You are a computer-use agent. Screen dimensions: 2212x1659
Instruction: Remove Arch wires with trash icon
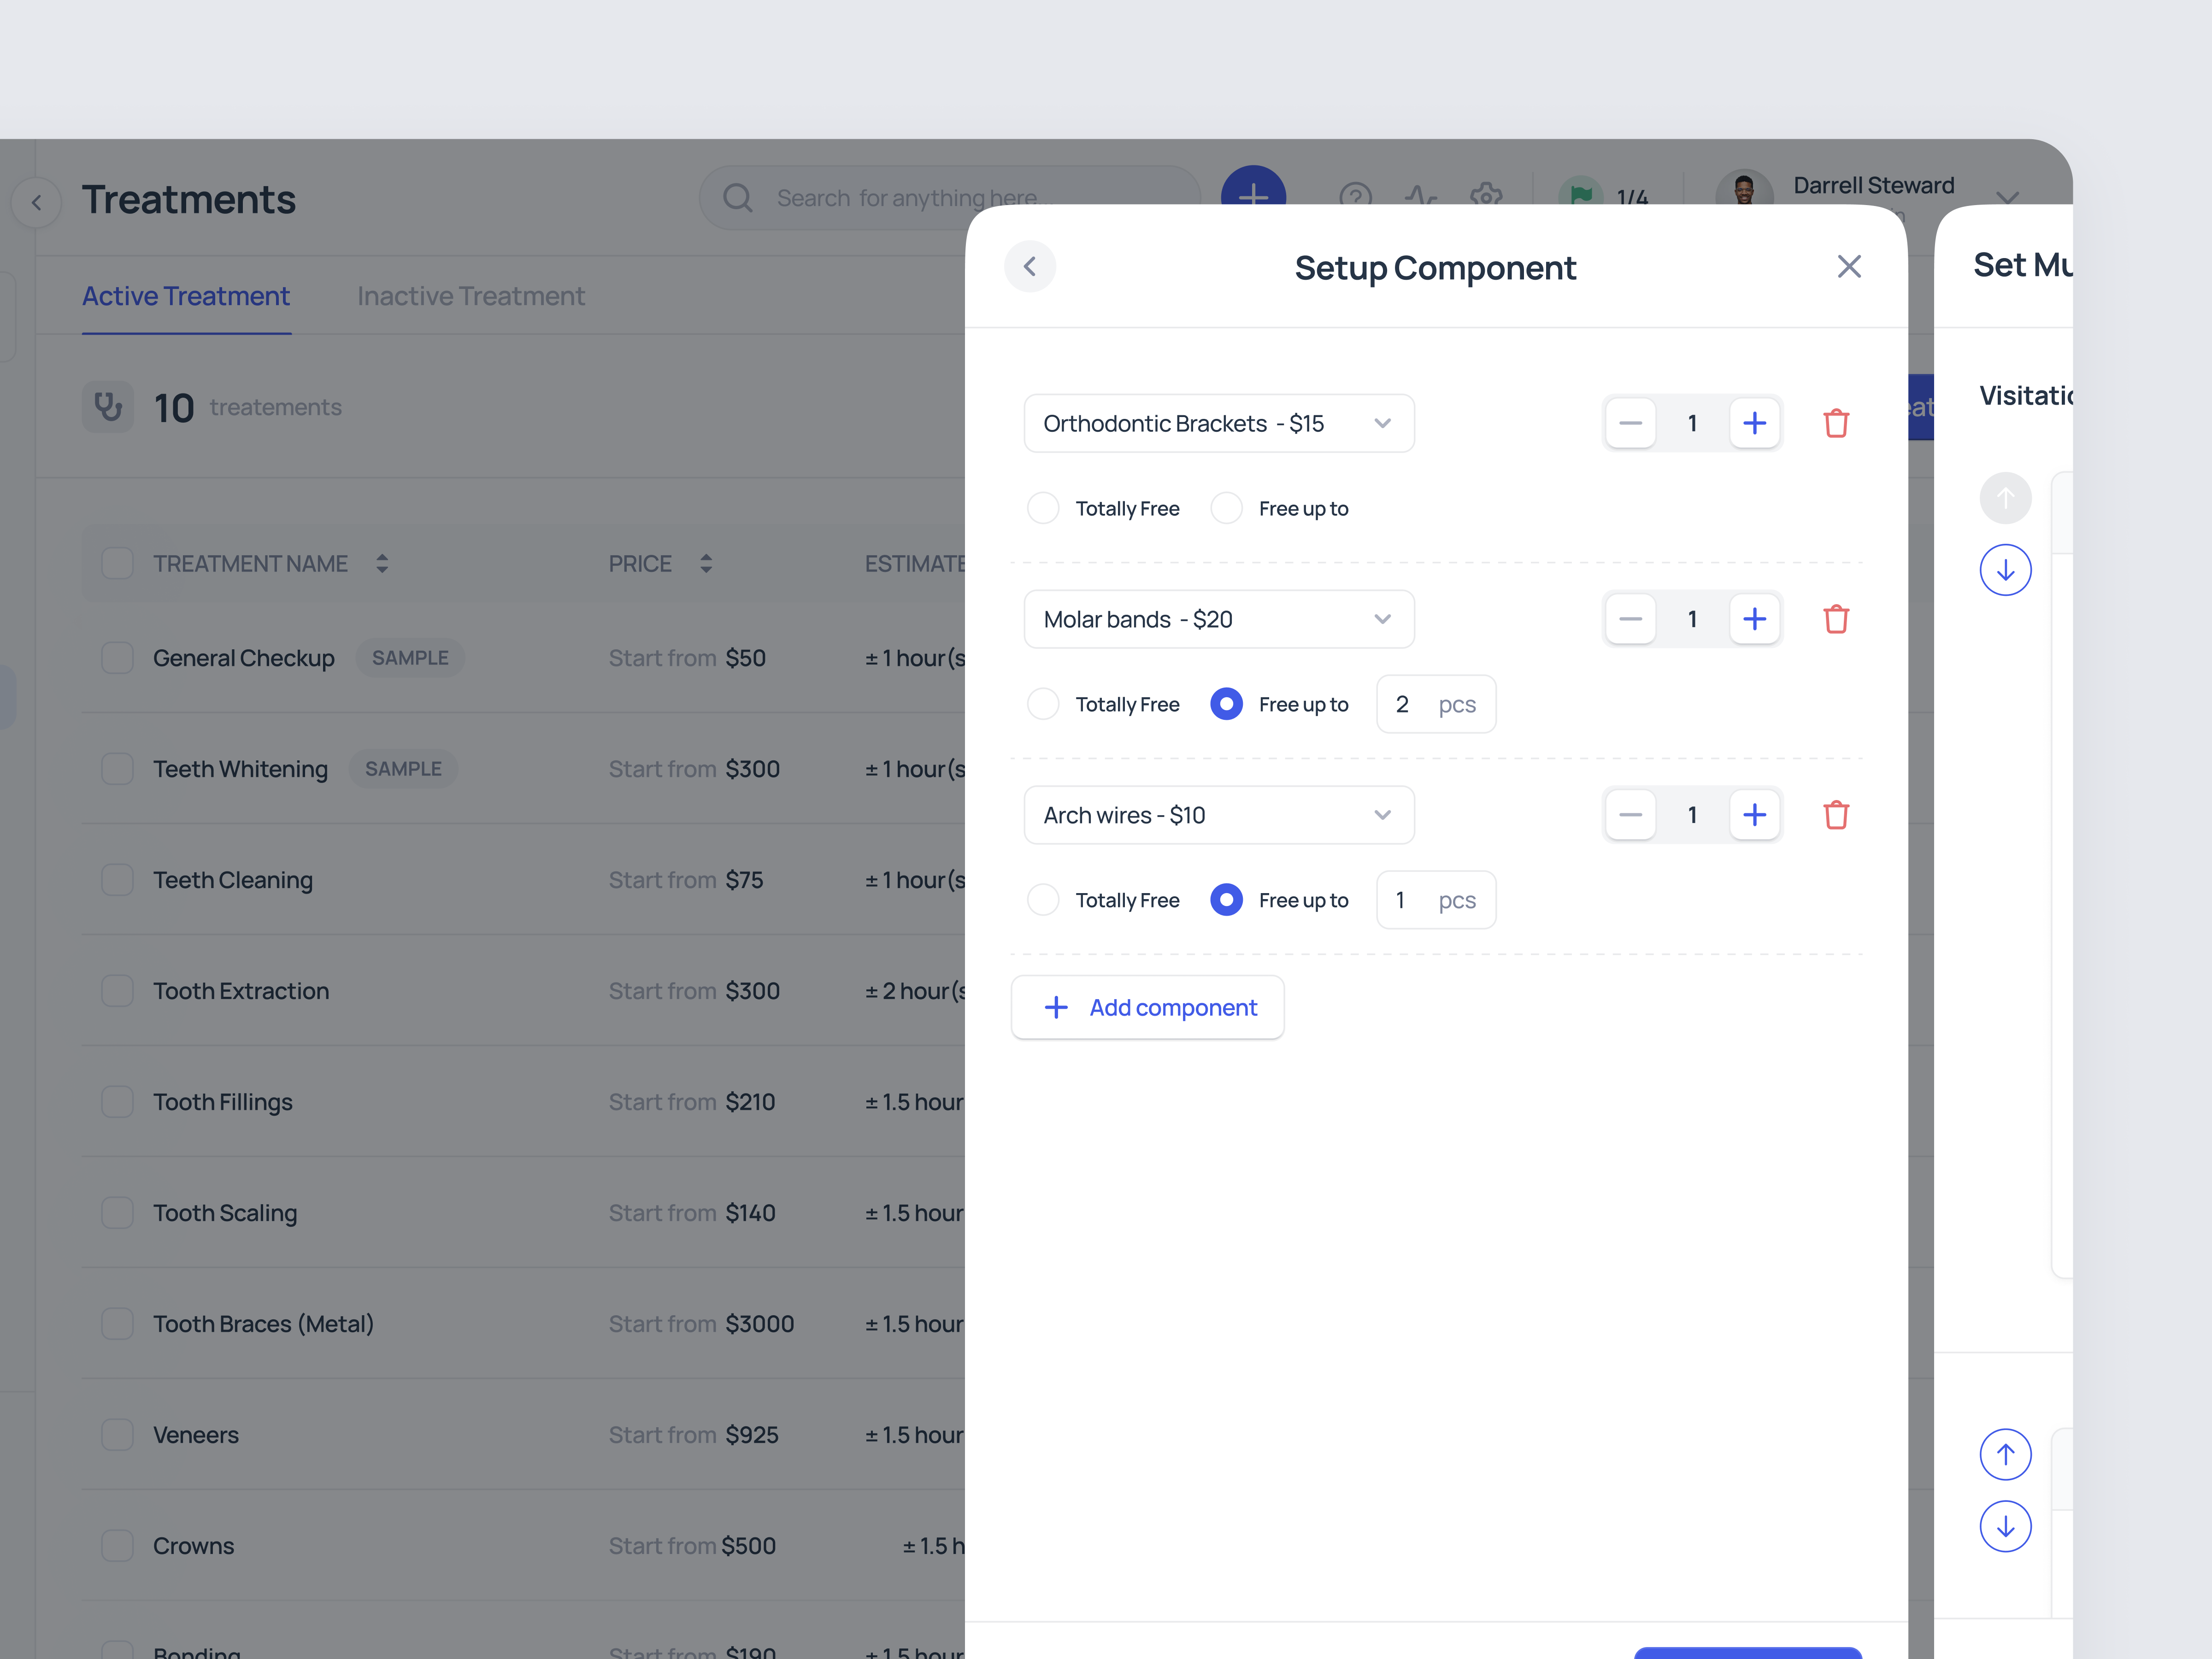pyautogui.click(x=1835, y=815)
